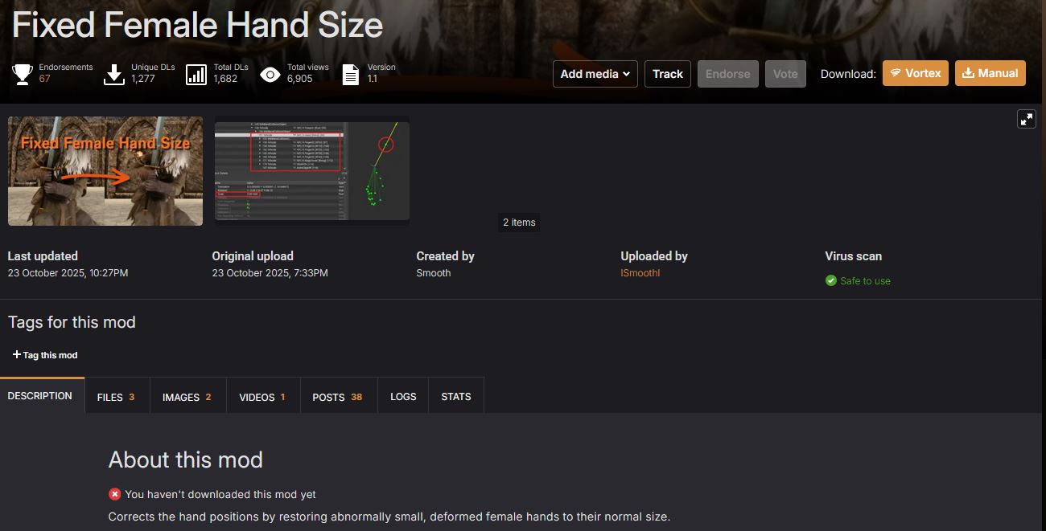The height and width of the screenshot is (531, 1046).
Task: Click the 'Created by' Smooth text
Action: point(433,273)
